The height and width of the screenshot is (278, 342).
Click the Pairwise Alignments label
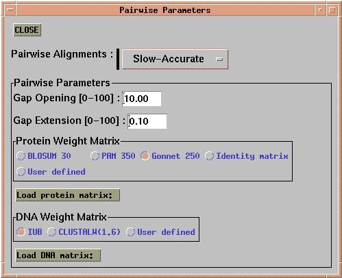click(x=62, y=54)
